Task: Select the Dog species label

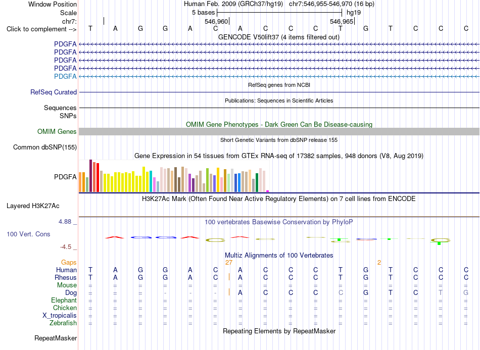Action: click(71, 293)
